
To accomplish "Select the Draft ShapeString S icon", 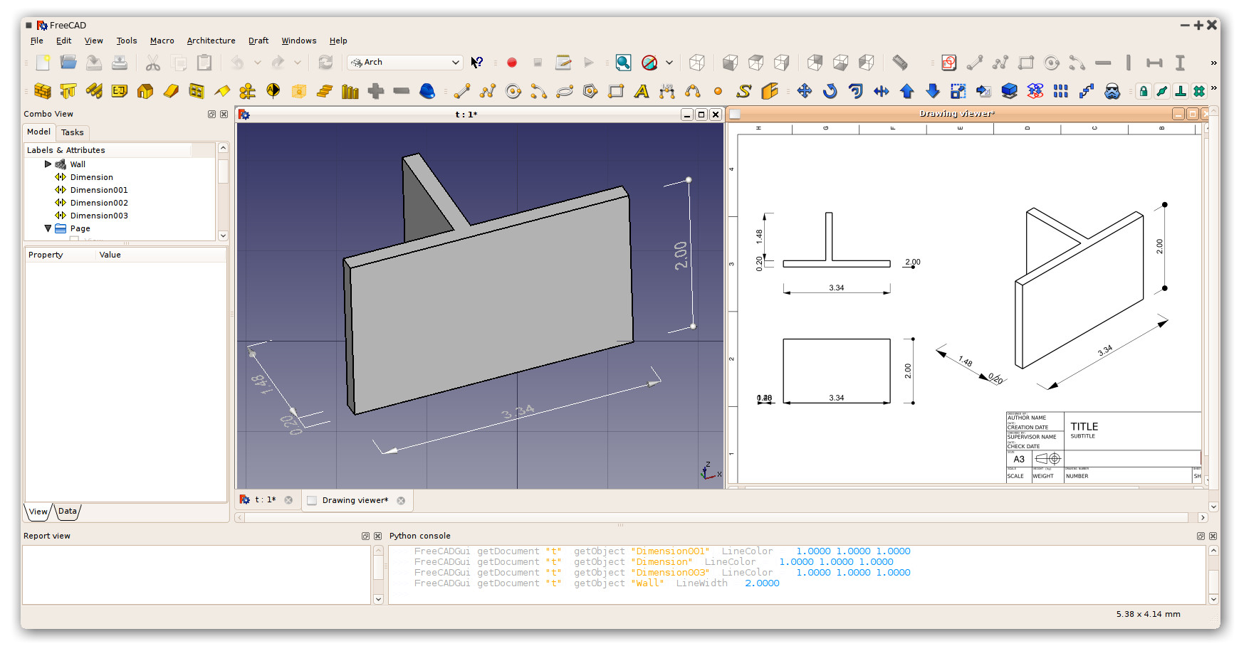I will click(x=744, y=91).
